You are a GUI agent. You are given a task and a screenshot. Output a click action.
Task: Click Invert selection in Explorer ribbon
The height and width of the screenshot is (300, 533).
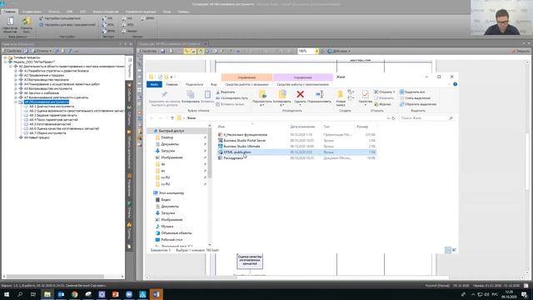coord(418,104)
